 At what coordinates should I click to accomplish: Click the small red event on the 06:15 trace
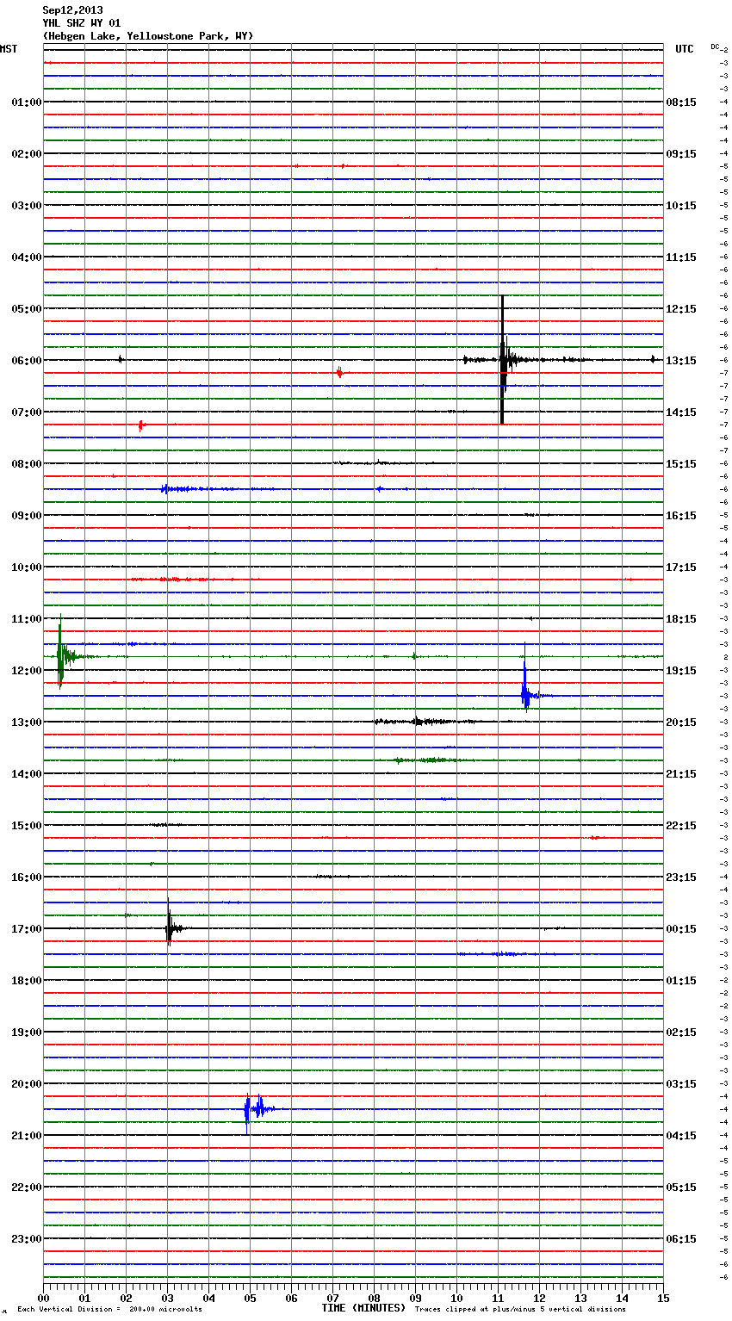[x=339, y=373]
